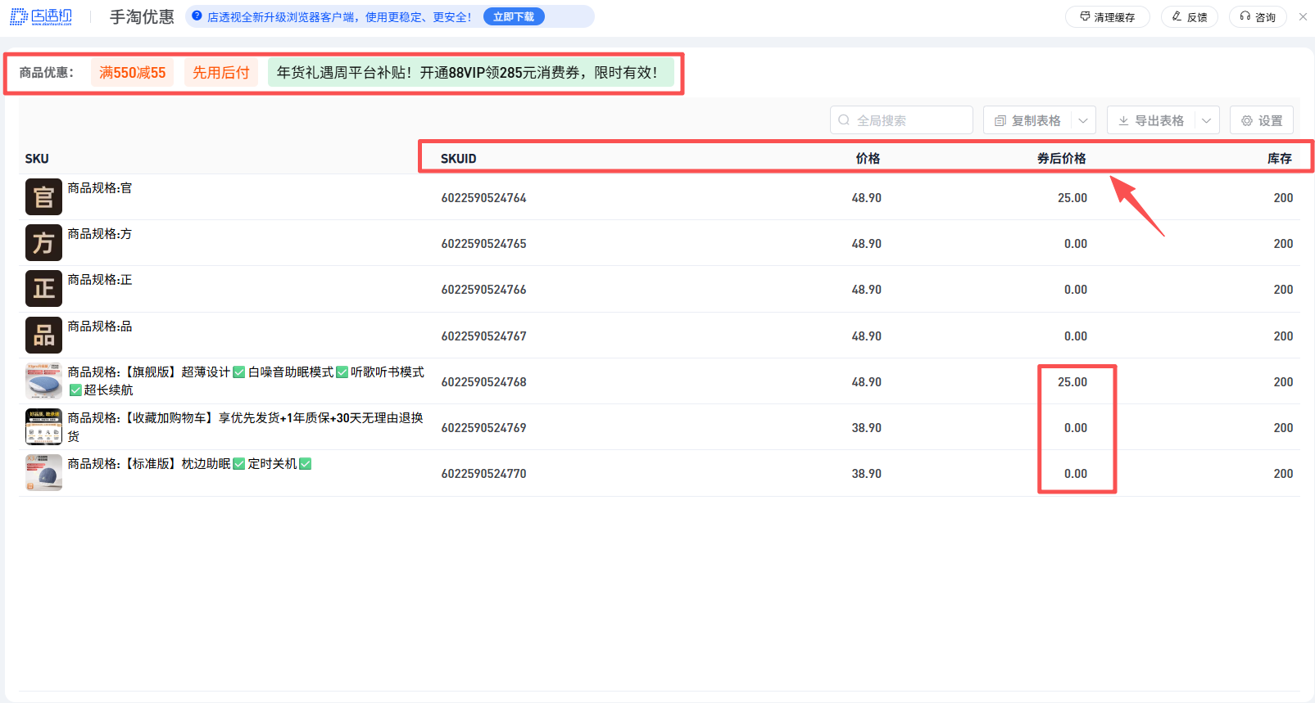Image resolution: width=1315 pixels, height=703 pixels.
Task: Click the 清理缓存 broom icon
Action: pos(1085,16)
